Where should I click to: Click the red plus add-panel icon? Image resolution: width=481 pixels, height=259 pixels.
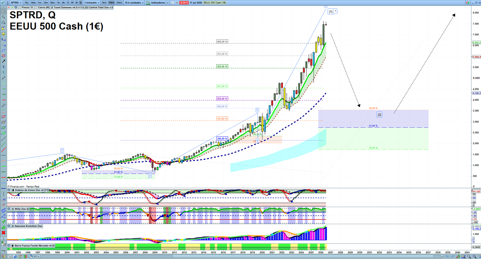pos(9,8)
